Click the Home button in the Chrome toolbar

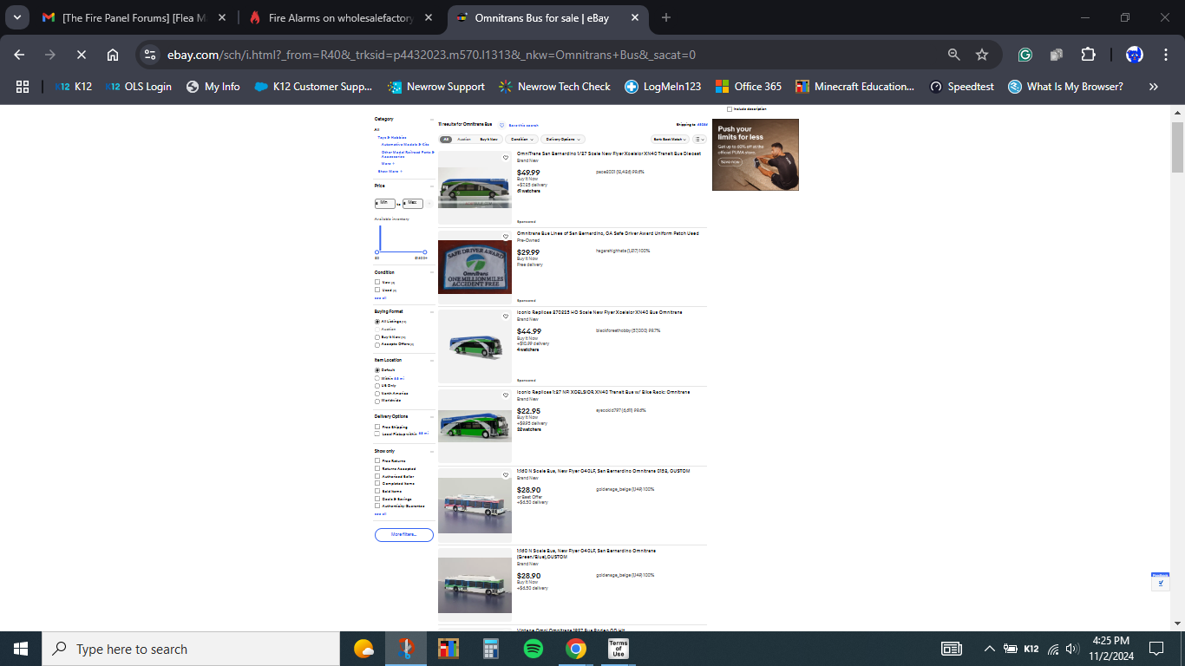(113, 55)
